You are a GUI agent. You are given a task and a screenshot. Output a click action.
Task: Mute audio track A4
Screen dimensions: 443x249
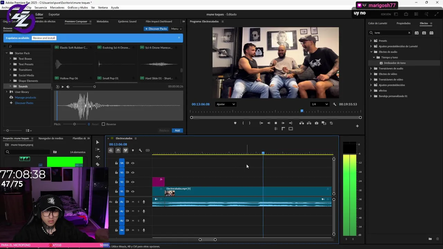(x=133, y=230)
